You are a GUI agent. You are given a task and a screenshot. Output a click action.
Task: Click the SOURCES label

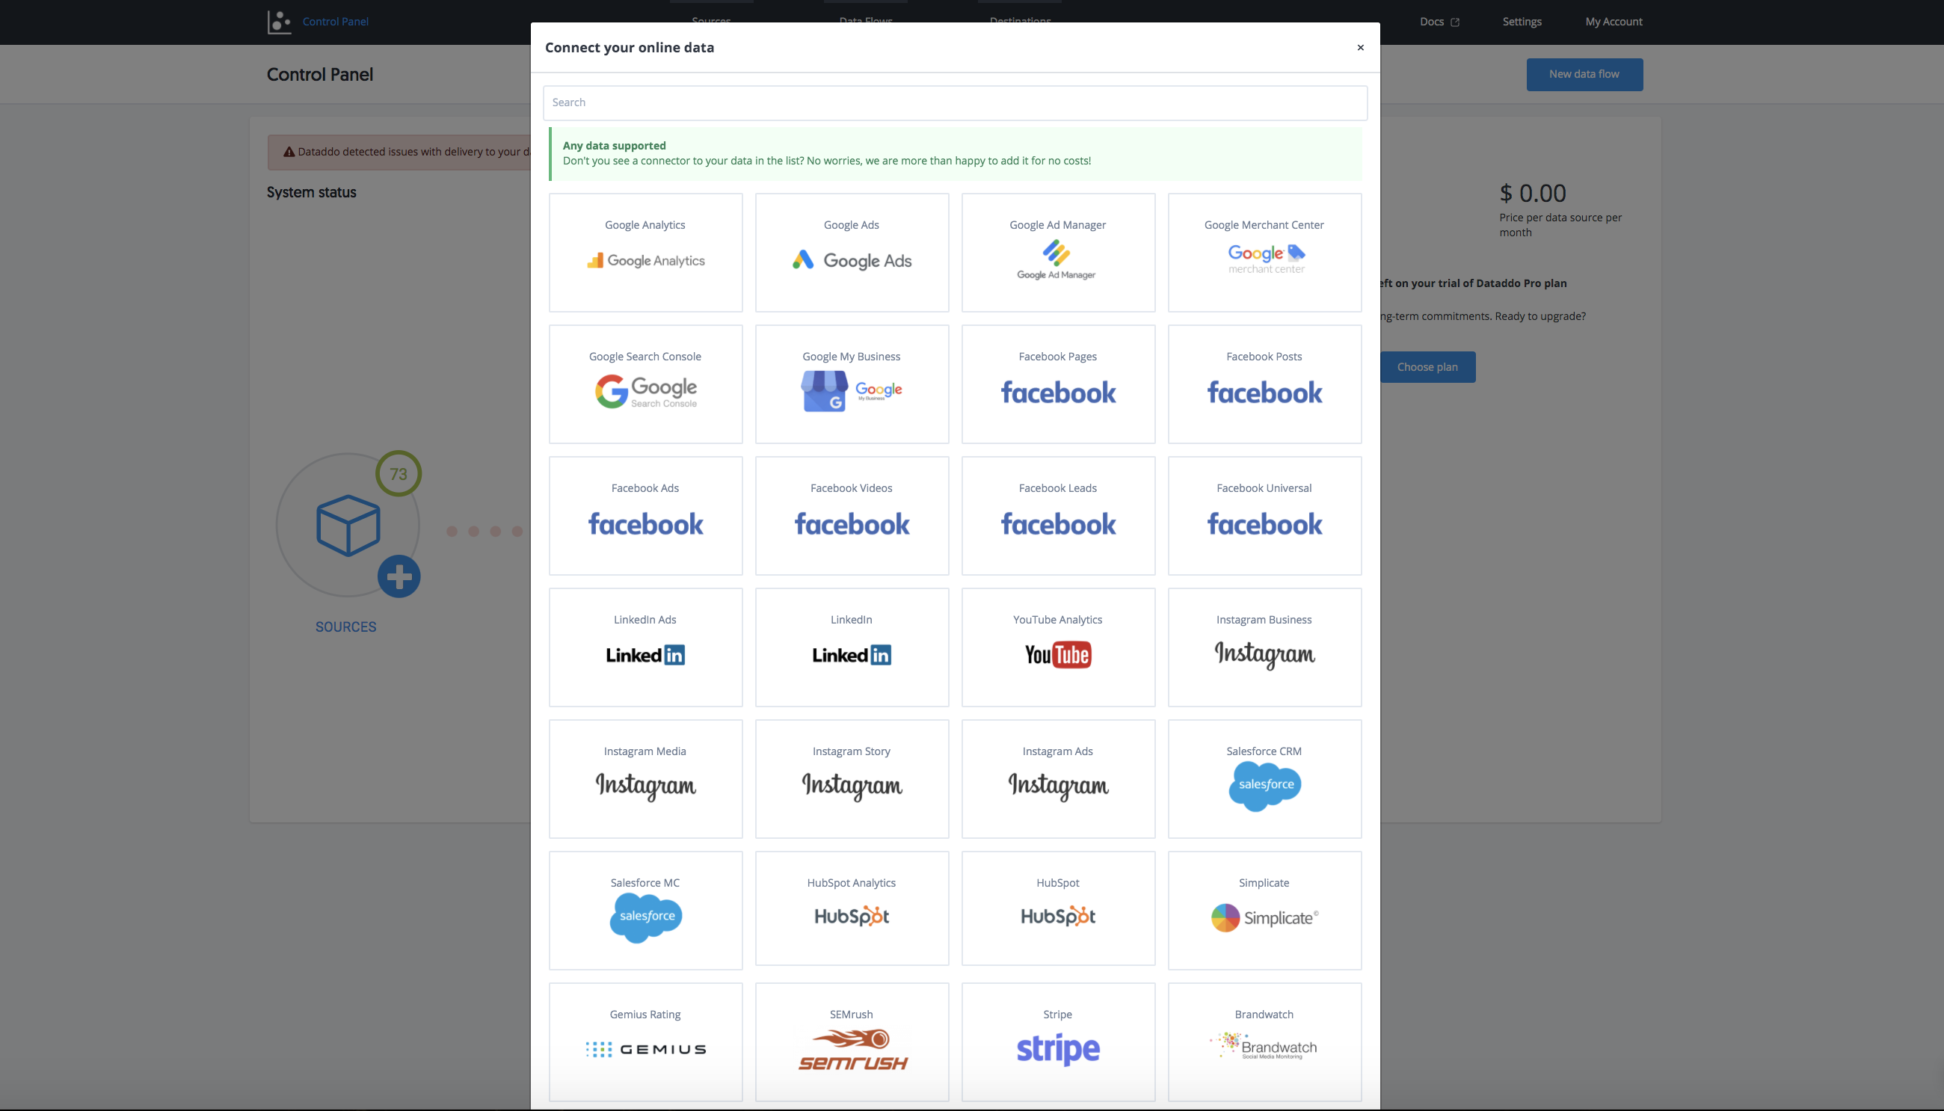coord(345,627)
